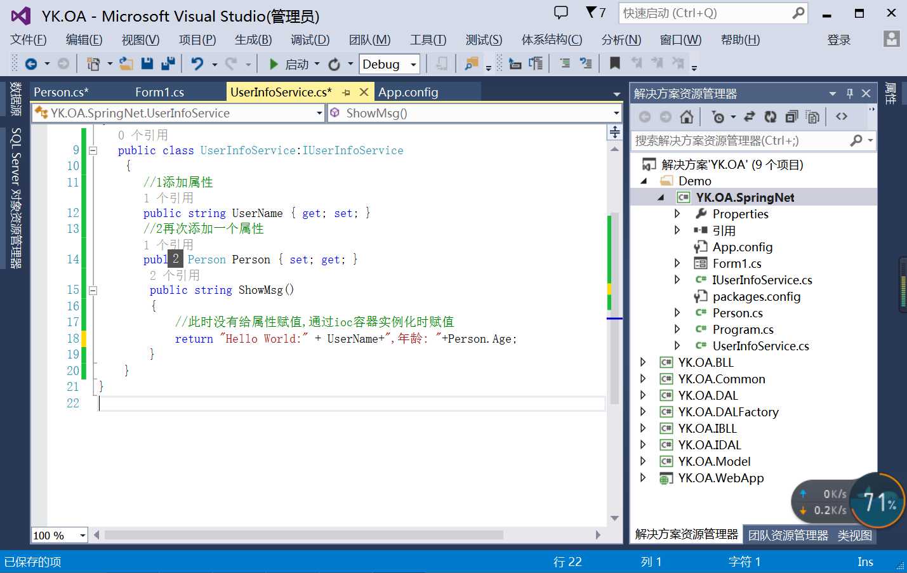
Task: Select Person.cs in Solution Explorer
Action: [738, 313]
